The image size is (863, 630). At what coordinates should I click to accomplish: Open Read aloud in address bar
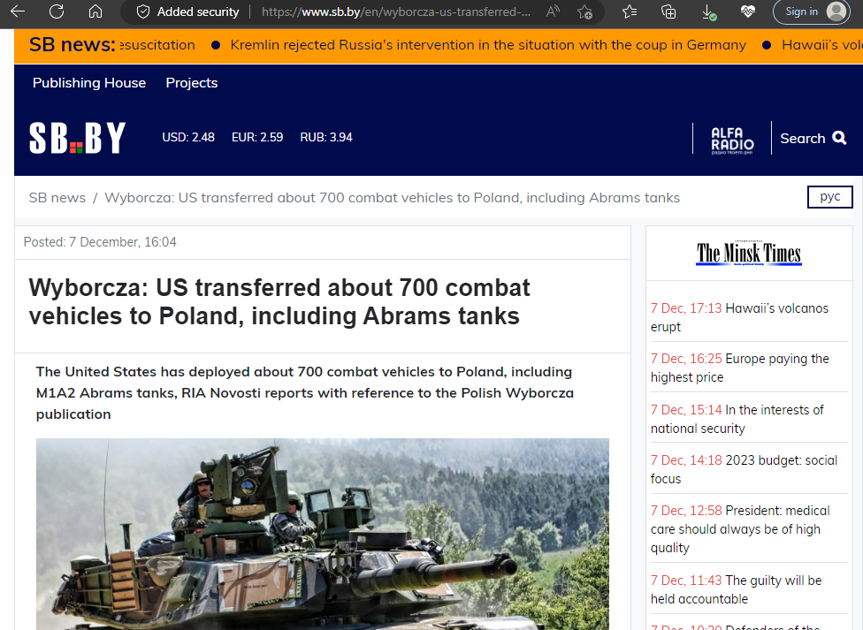coord(554,12)
